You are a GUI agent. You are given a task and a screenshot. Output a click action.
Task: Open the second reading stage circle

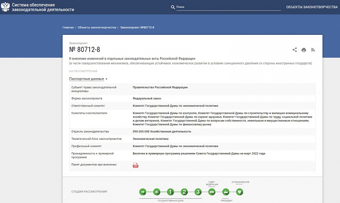(x=184, y=192)
